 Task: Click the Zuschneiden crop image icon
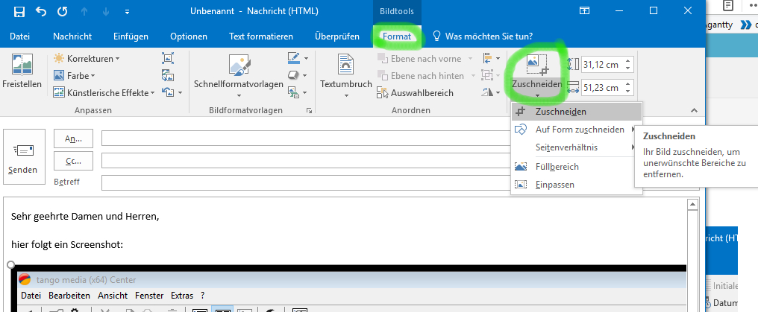(537, 65)
